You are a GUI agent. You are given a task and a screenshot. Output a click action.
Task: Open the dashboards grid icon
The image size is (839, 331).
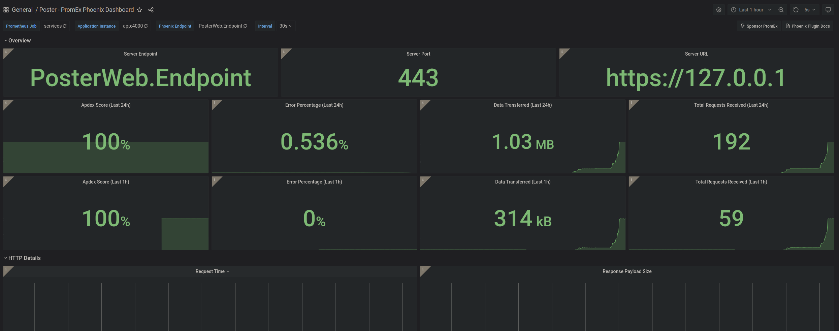[x=6, y=10]
